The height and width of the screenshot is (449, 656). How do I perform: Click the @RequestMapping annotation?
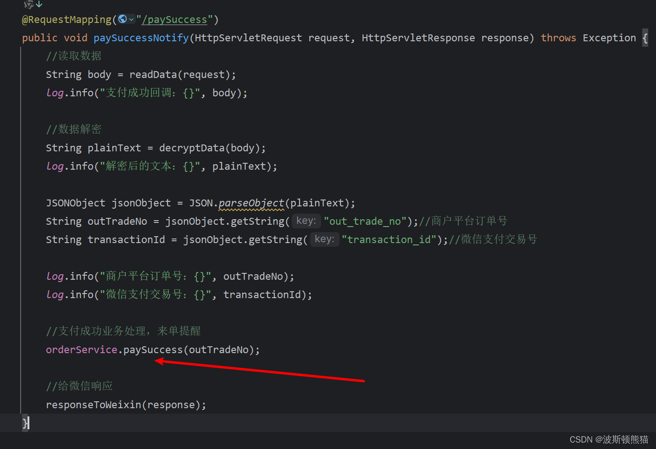(x=67, y=20)
